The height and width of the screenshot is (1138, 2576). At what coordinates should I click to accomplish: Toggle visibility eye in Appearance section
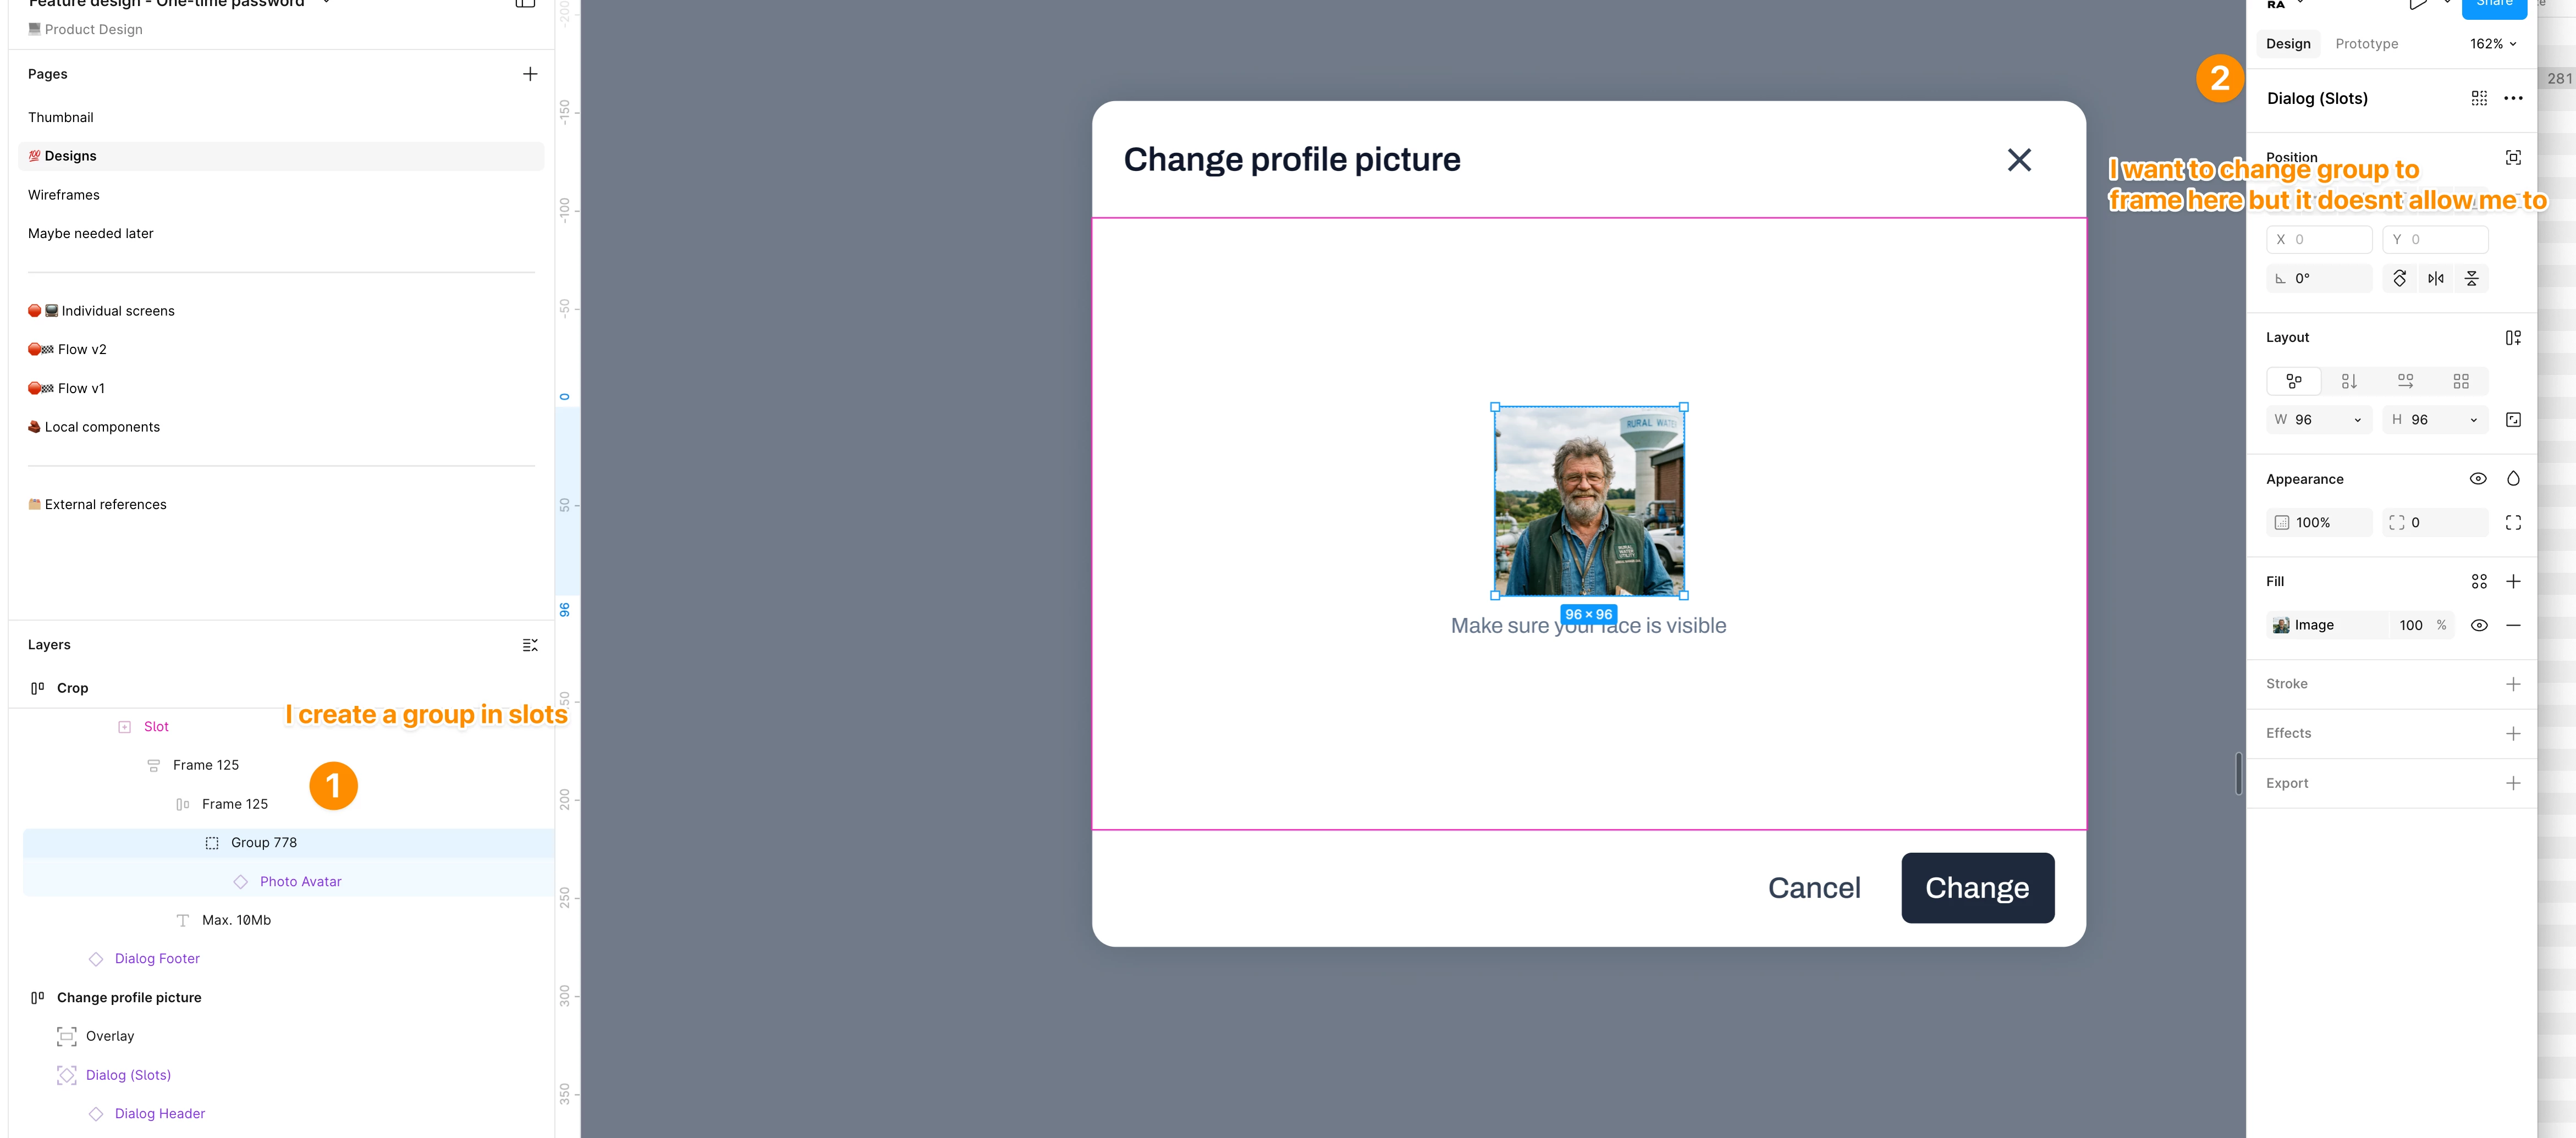2478,479
